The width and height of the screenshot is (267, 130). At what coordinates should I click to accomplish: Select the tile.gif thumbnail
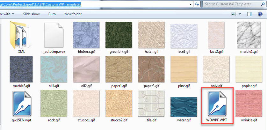151,104
